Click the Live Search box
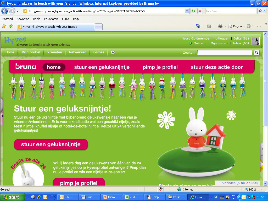This screenshot has width=268, height=201. 231,11
